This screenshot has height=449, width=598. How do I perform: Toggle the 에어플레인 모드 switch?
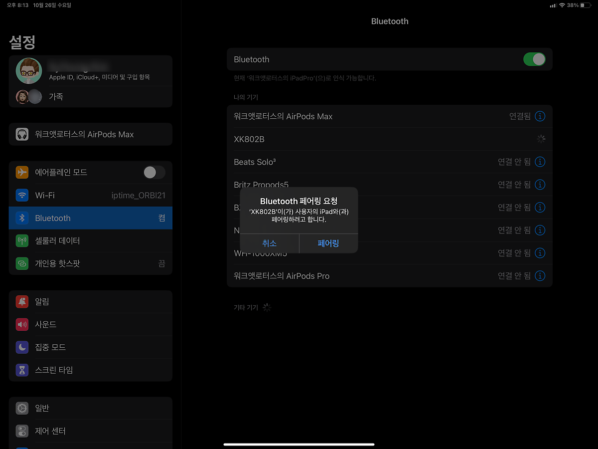coord(154,172)
